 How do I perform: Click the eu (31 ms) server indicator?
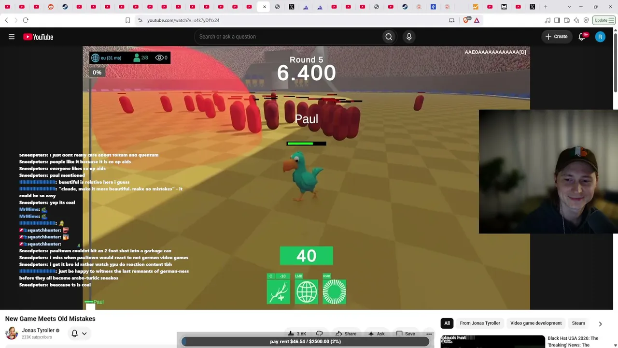click(x=106, y=58)
